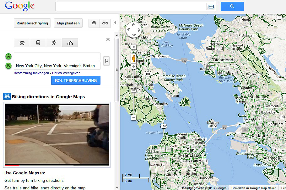Play the biking directions video
This screenshot has width=286, height=190.
pos(57,134)
